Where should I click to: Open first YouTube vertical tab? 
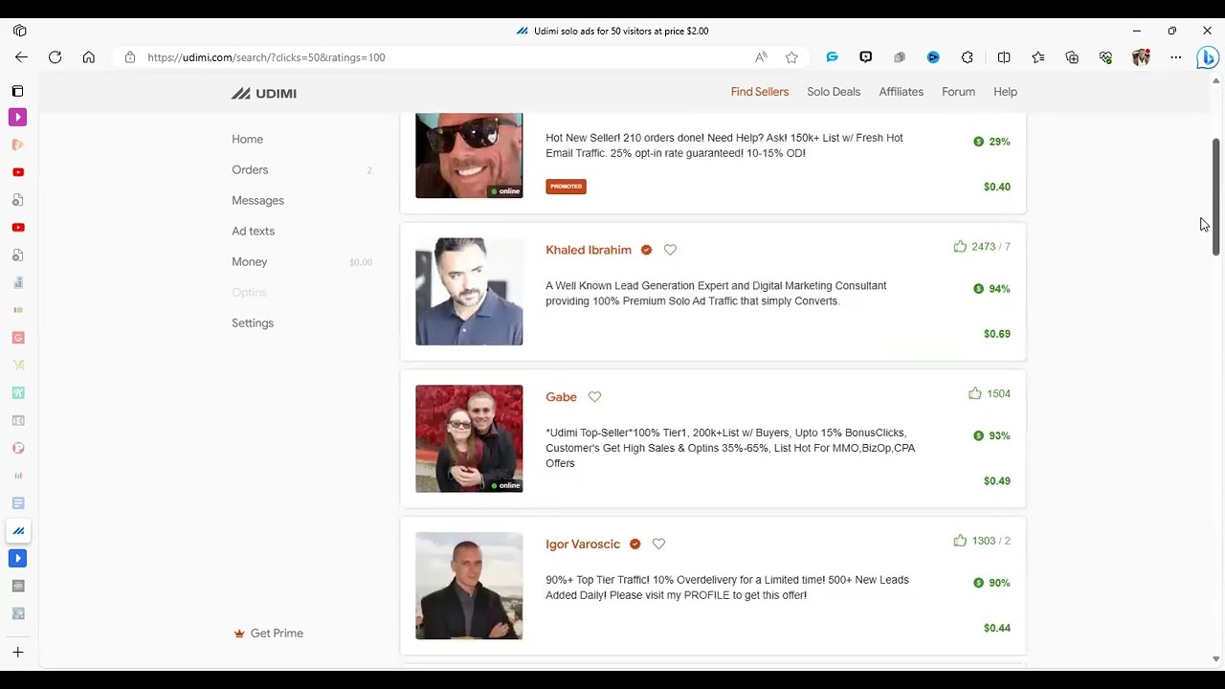pos(17,172)
